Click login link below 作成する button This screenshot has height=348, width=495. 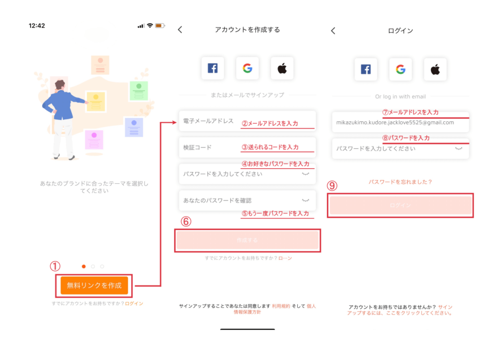285,258
